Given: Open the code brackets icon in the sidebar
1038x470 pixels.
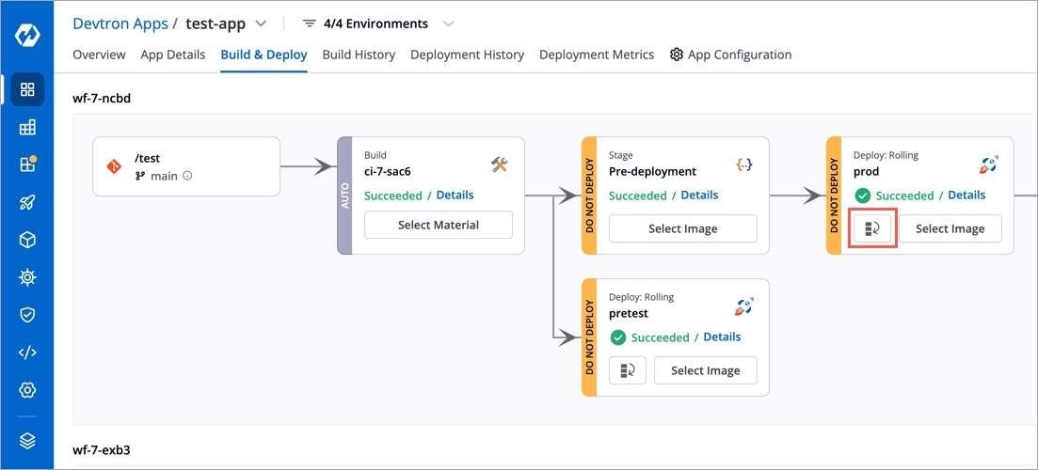Looking at the screenshot, I should [27, 352].
